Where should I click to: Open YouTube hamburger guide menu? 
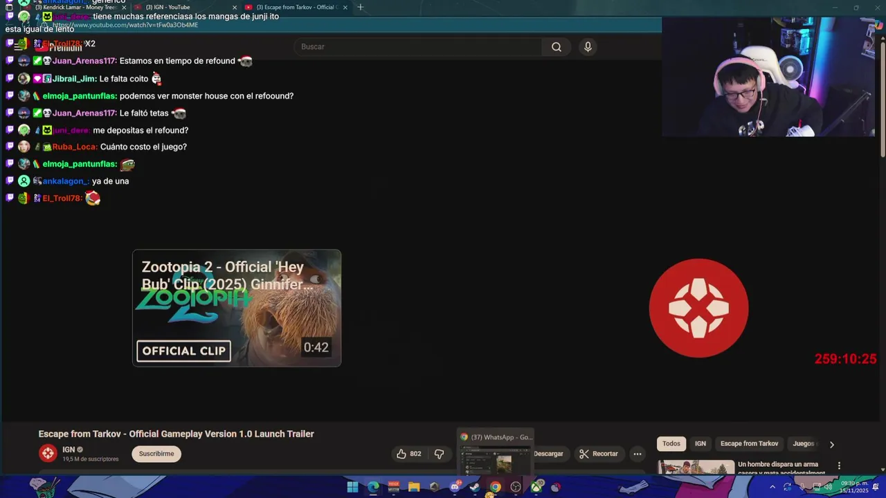(x=17, y=47)
